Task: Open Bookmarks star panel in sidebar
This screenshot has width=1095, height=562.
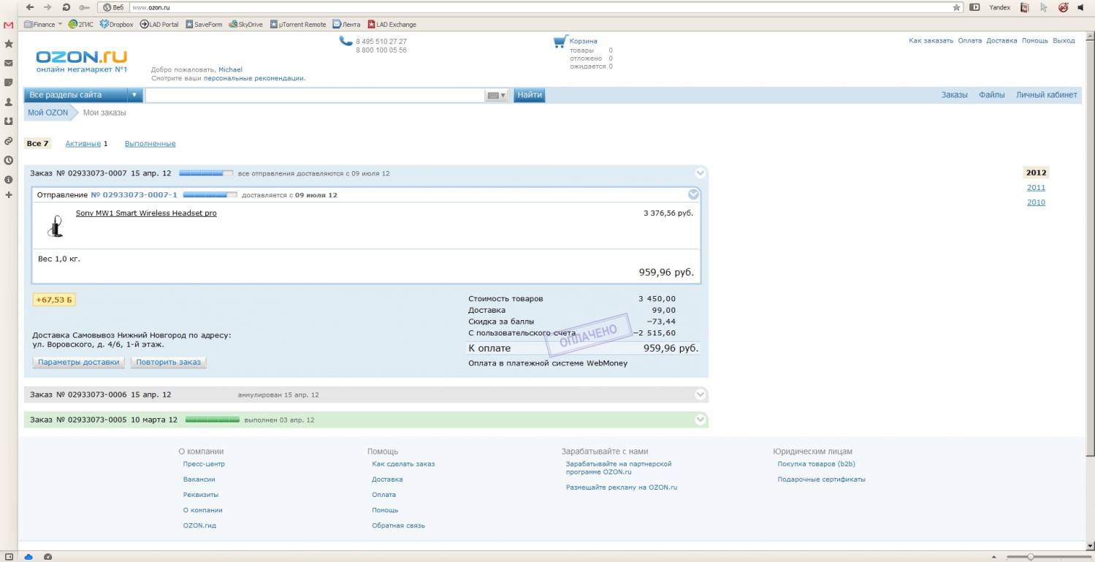Action: coord(9,44)
